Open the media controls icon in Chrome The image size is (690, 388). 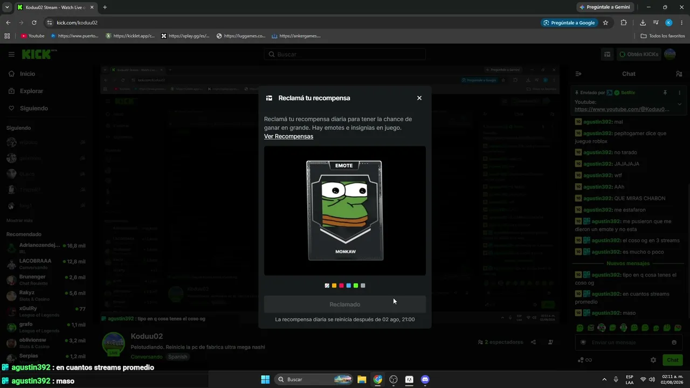tap(655, 23)
